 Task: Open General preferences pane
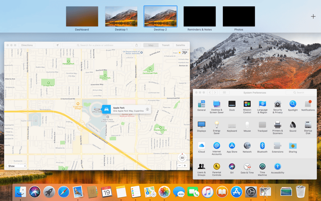click(x=201, y=106)
